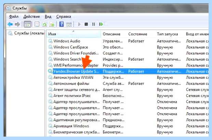Toggle the console tree pane icon
This screenshot has width=212, height=140.
pyautogui.click(x=27, y=24)
